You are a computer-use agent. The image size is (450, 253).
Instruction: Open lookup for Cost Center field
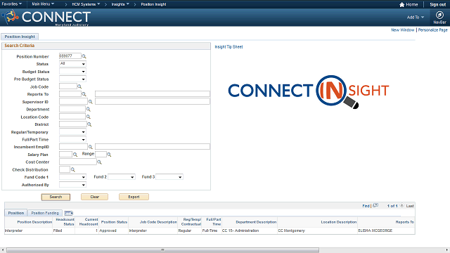point(99,162)
